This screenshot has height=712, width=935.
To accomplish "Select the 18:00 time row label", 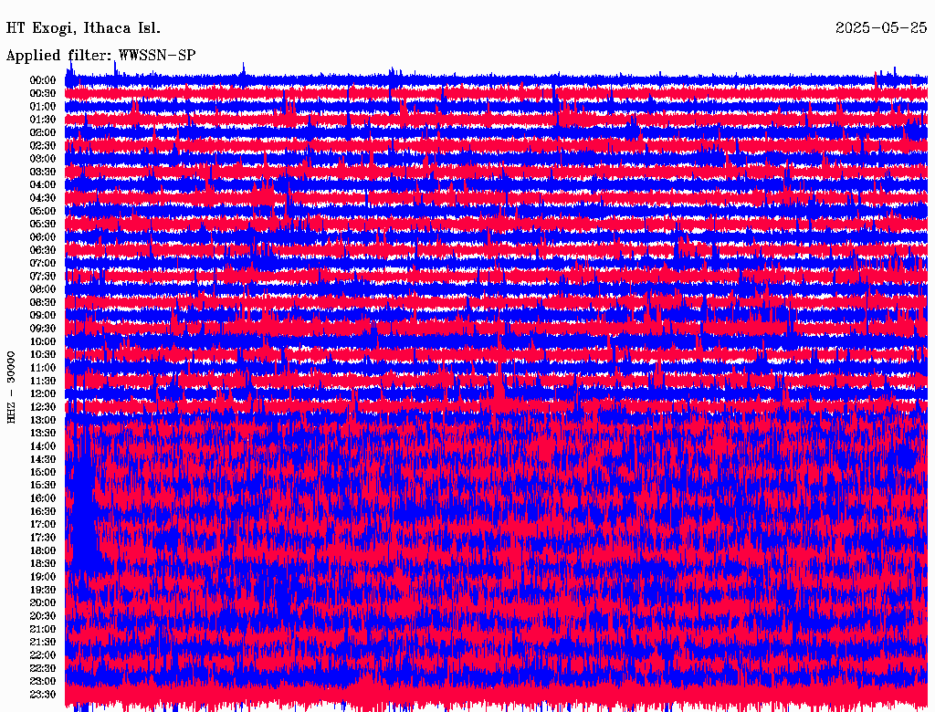I will pos(43,551).
